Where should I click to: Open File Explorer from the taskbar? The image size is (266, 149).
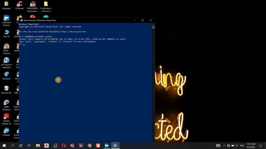click(x=38, y=145)
